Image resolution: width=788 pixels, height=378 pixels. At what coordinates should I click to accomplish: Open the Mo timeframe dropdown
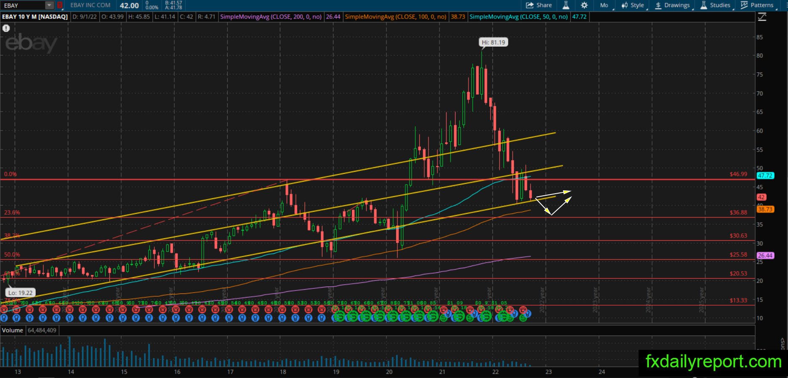(x=604, y=5)
